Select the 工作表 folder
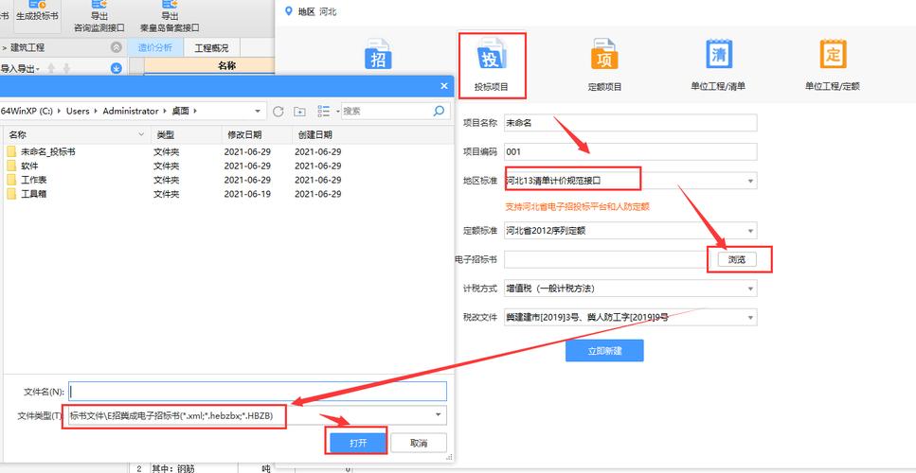Viewport: 916px width, 473px height. click(x=34, y=180)
